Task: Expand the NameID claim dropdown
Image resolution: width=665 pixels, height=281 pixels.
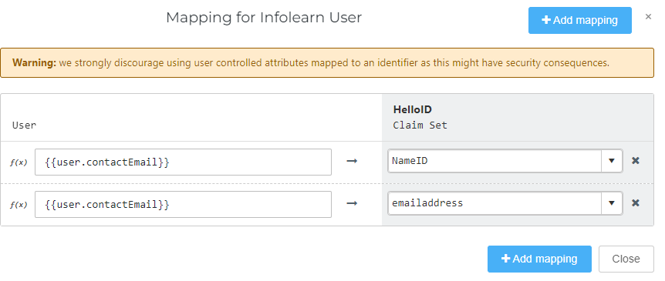Action: pyautogui.click(x=612, y=161)
